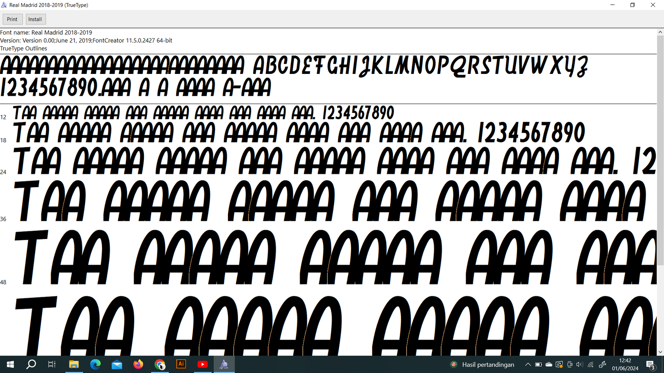Install the Real Madrid 2018-2019 font
This screenshot has height=373, width=664.
coord(35,19)
